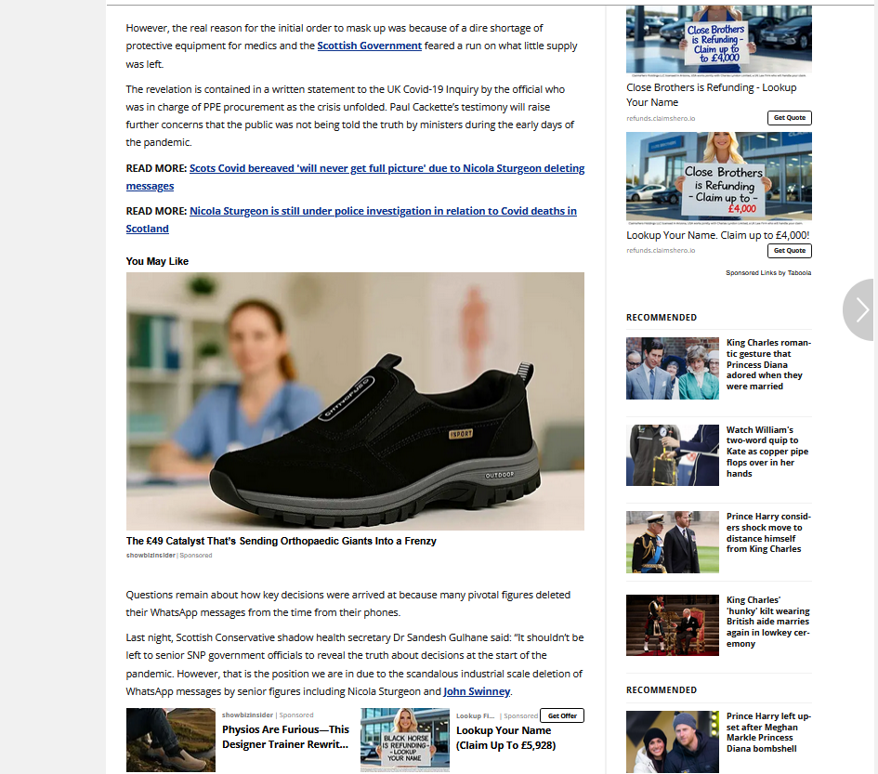Click the black orthopaedic shoe ad image

coord(355,401)
